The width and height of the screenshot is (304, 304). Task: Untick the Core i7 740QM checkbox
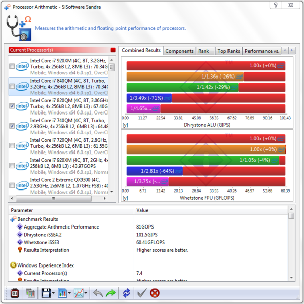point(12,126)
